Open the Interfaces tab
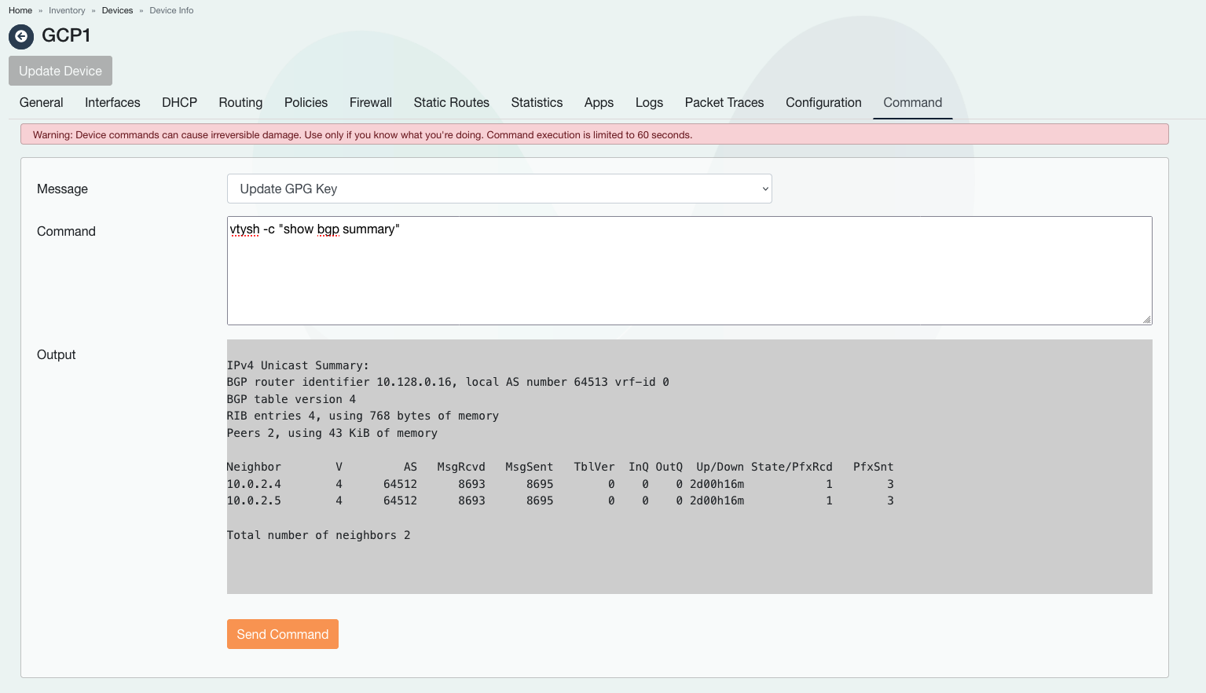The image size is (1206, 693). (x=112, y=102)
